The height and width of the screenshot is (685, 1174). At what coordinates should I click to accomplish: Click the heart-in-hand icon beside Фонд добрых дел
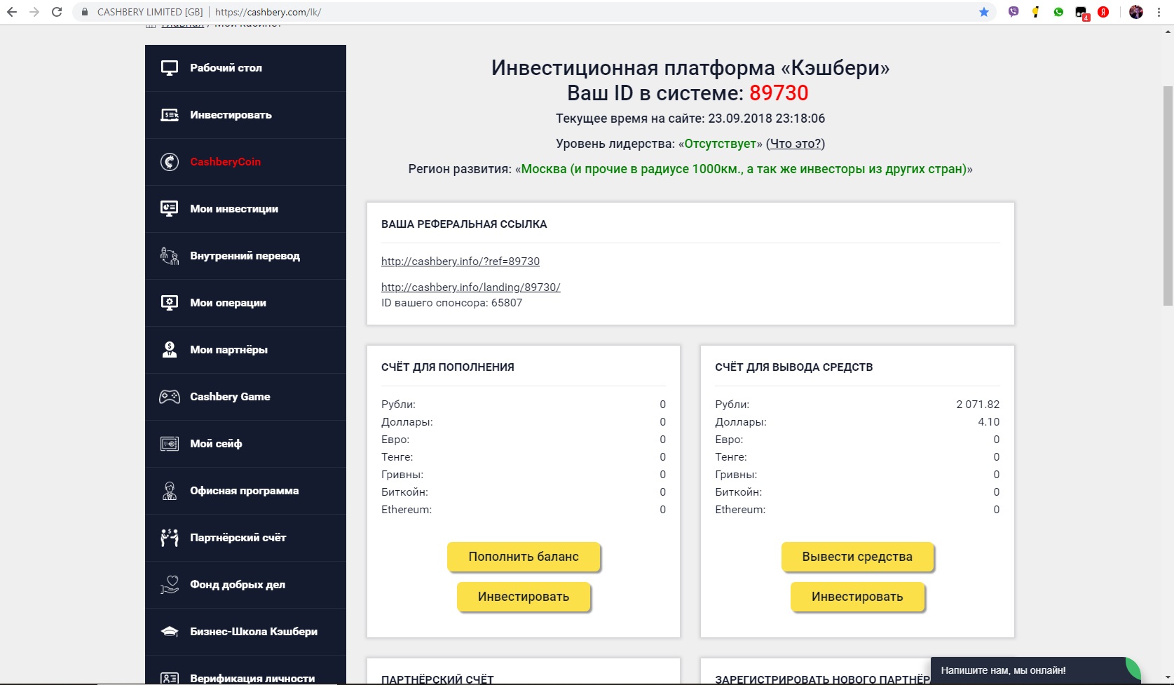(170, 585)
